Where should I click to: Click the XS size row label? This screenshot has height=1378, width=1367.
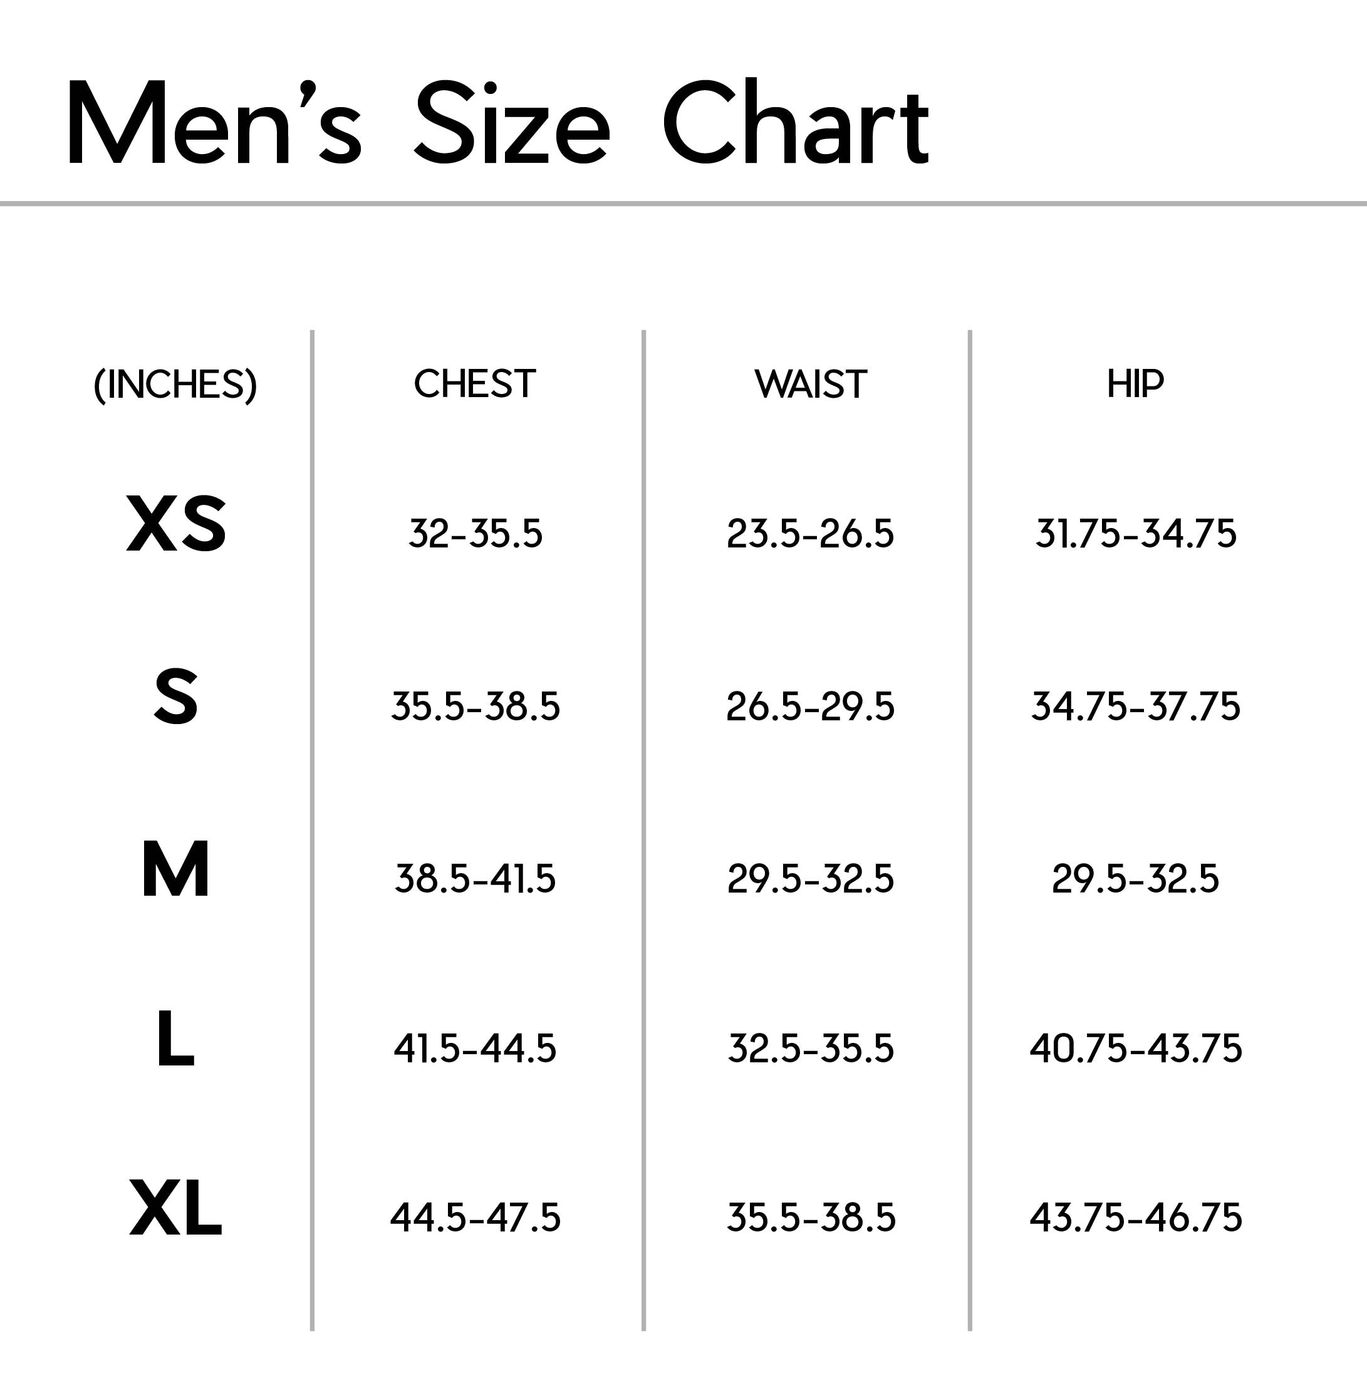[x=176, y=524]
